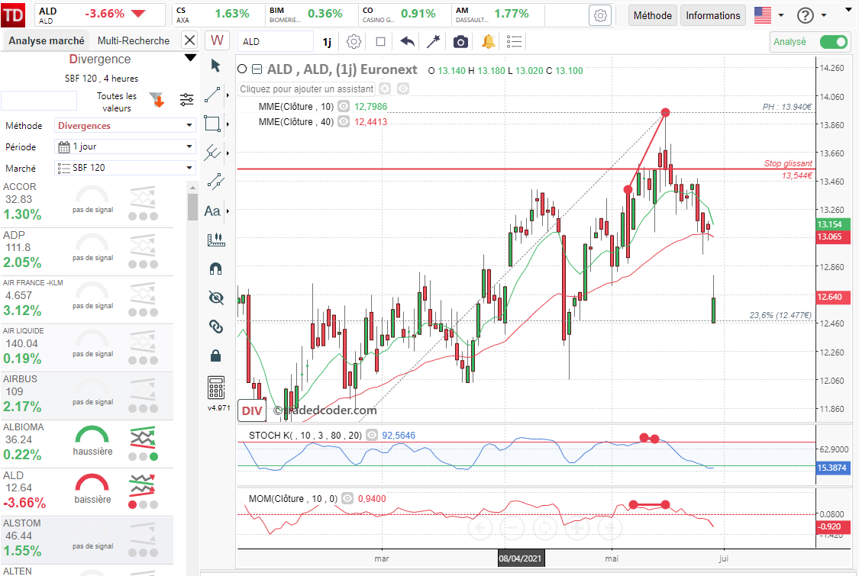859x576 pixels.
Task: Toggle visibility of MME 10 indicator
Action: [344, 106]
